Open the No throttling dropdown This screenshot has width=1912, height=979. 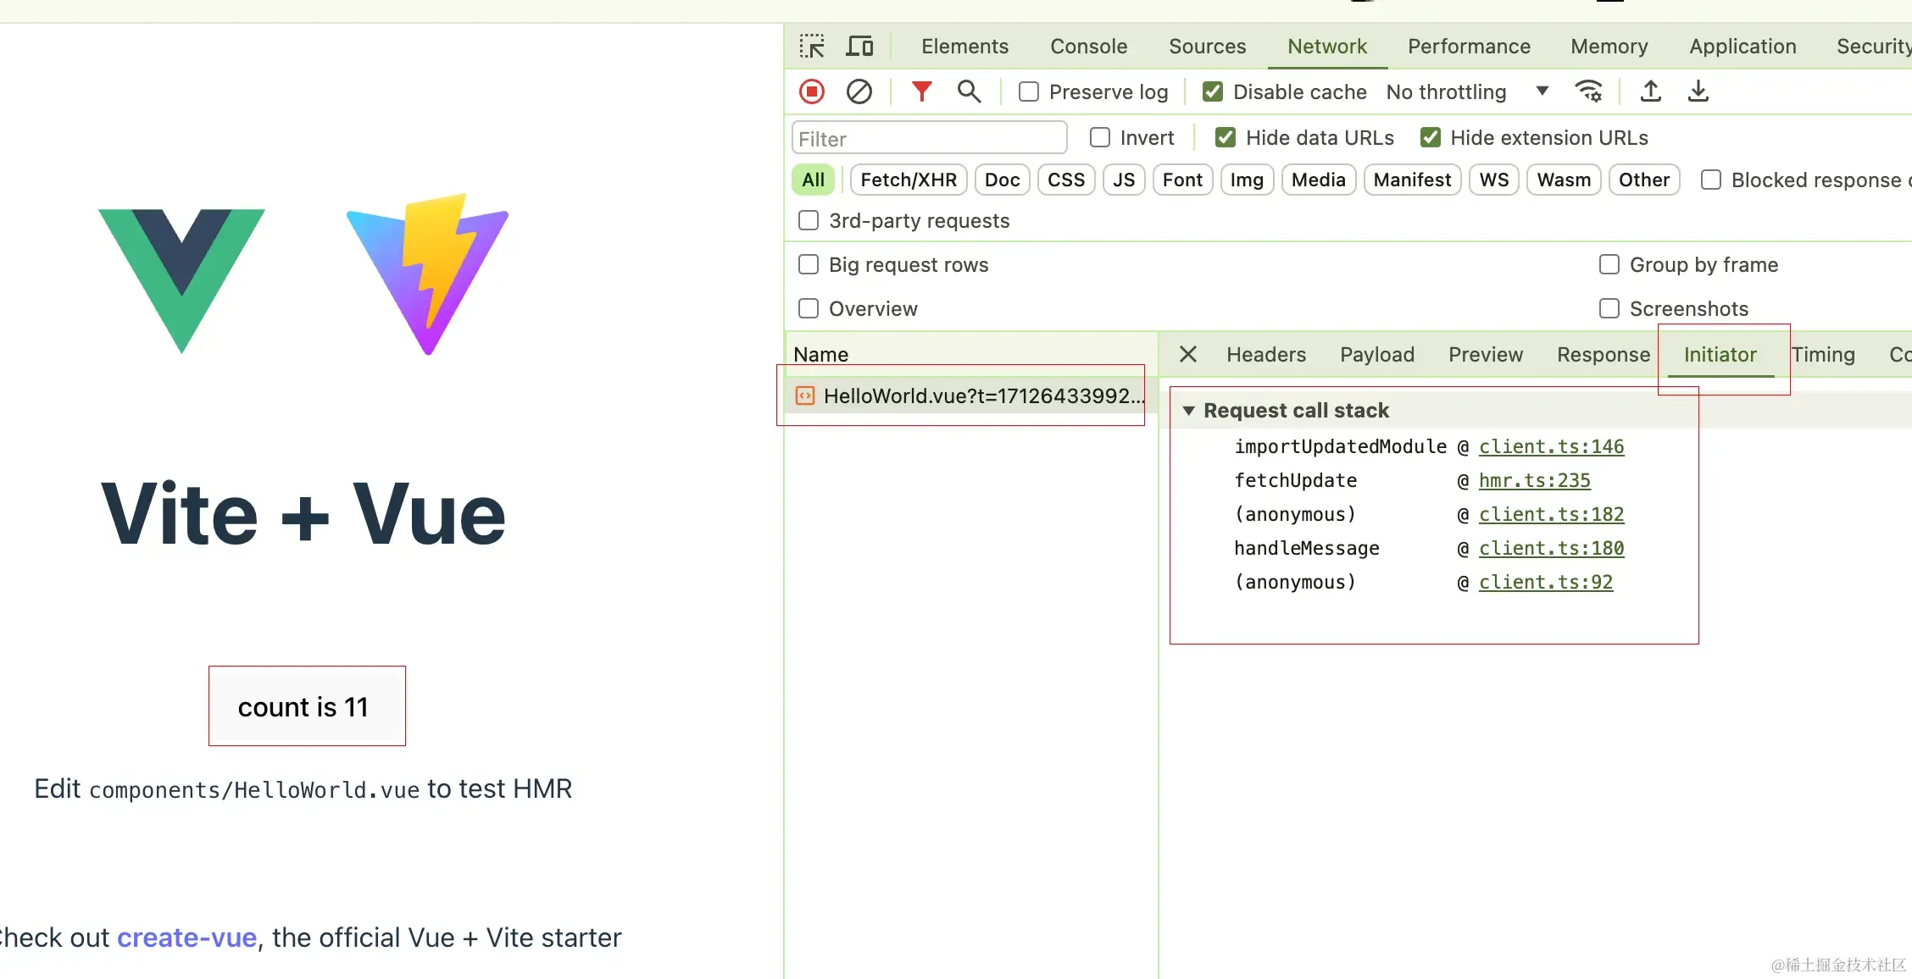point(1466,91)
